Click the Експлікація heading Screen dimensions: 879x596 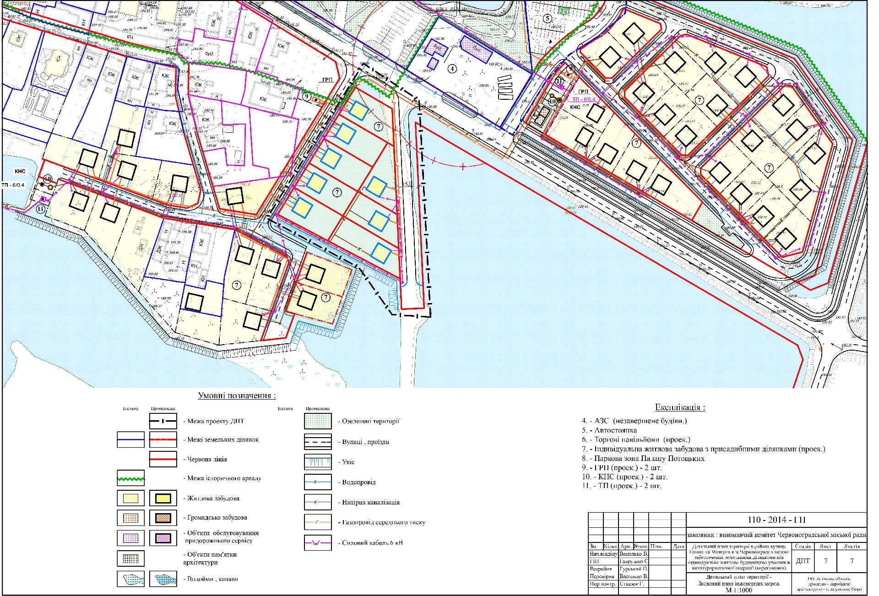(x=680, y=407)
